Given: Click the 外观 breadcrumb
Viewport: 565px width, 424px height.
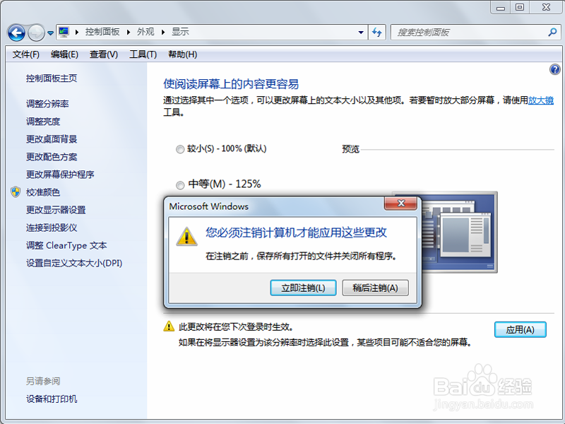Looking at the screenshot, I should tap(145, 32).
